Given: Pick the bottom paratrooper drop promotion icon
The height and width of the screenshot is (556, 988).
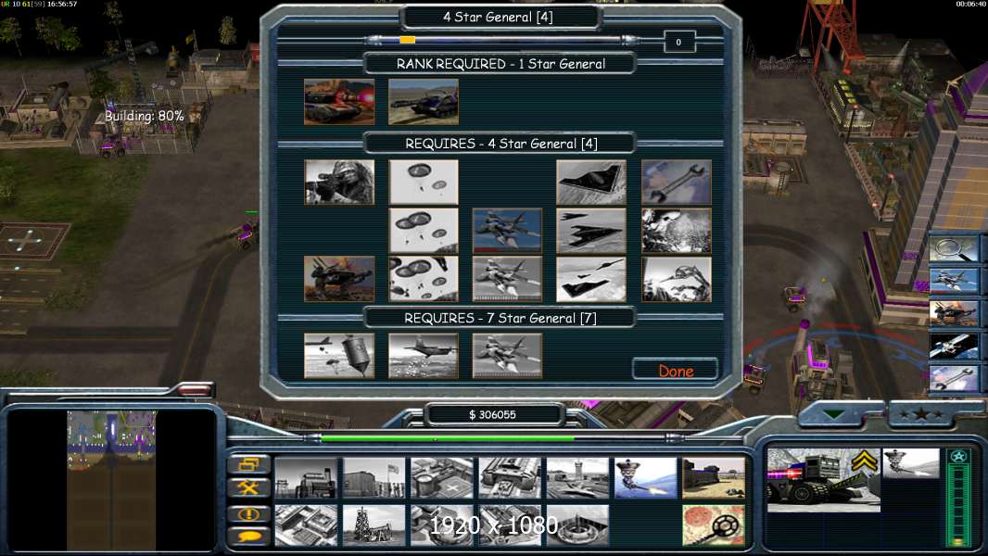Looking at the screenshot, I should click(x=424, y=279).
